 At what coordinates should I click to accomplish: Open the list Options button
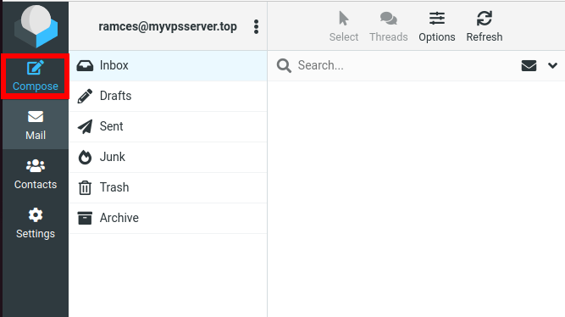click(x=437, y=26)
